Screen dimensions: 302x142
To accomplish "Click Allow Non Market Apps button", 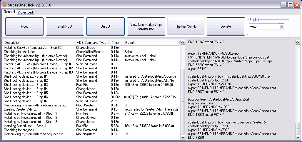I will click(x=146, y=26).
